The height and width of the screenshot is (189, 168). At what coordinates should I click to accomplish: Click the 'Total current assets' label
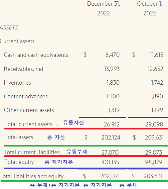coord(28,124)
